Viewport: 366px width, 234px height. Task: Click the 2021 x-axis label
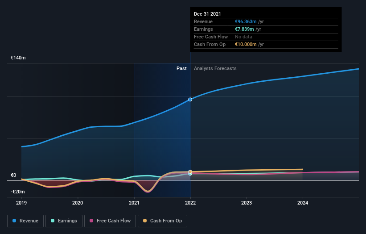click(x=134, y=203)
